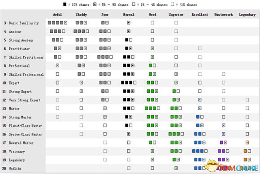Viewport: 260px width, 174px height.
Task: Click row label "20 Godlike"
Action: [12, 169]
